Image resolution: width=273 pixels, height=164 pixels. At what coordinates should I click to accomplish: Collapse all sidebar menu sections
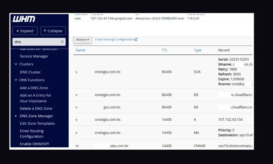[53, 31]
